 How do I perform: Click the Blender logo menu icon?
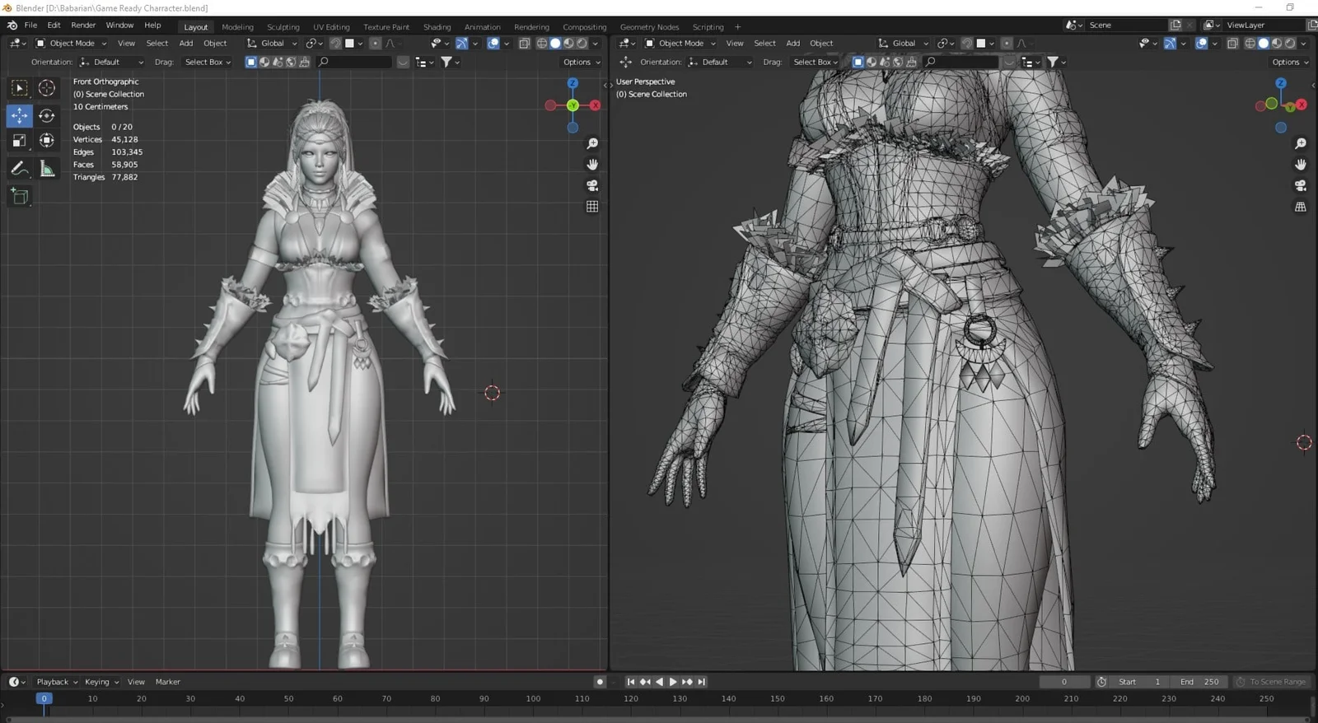(12, 26)
